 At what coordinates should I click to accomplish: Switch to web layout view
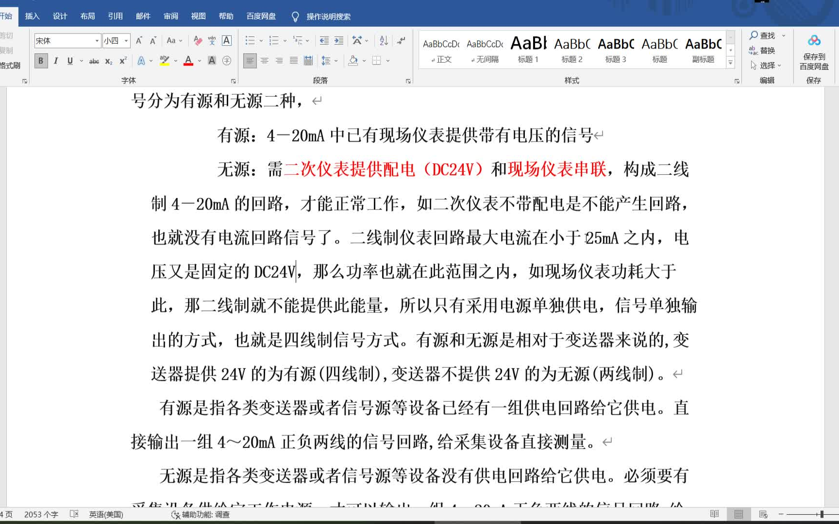(x=763, y=514)
